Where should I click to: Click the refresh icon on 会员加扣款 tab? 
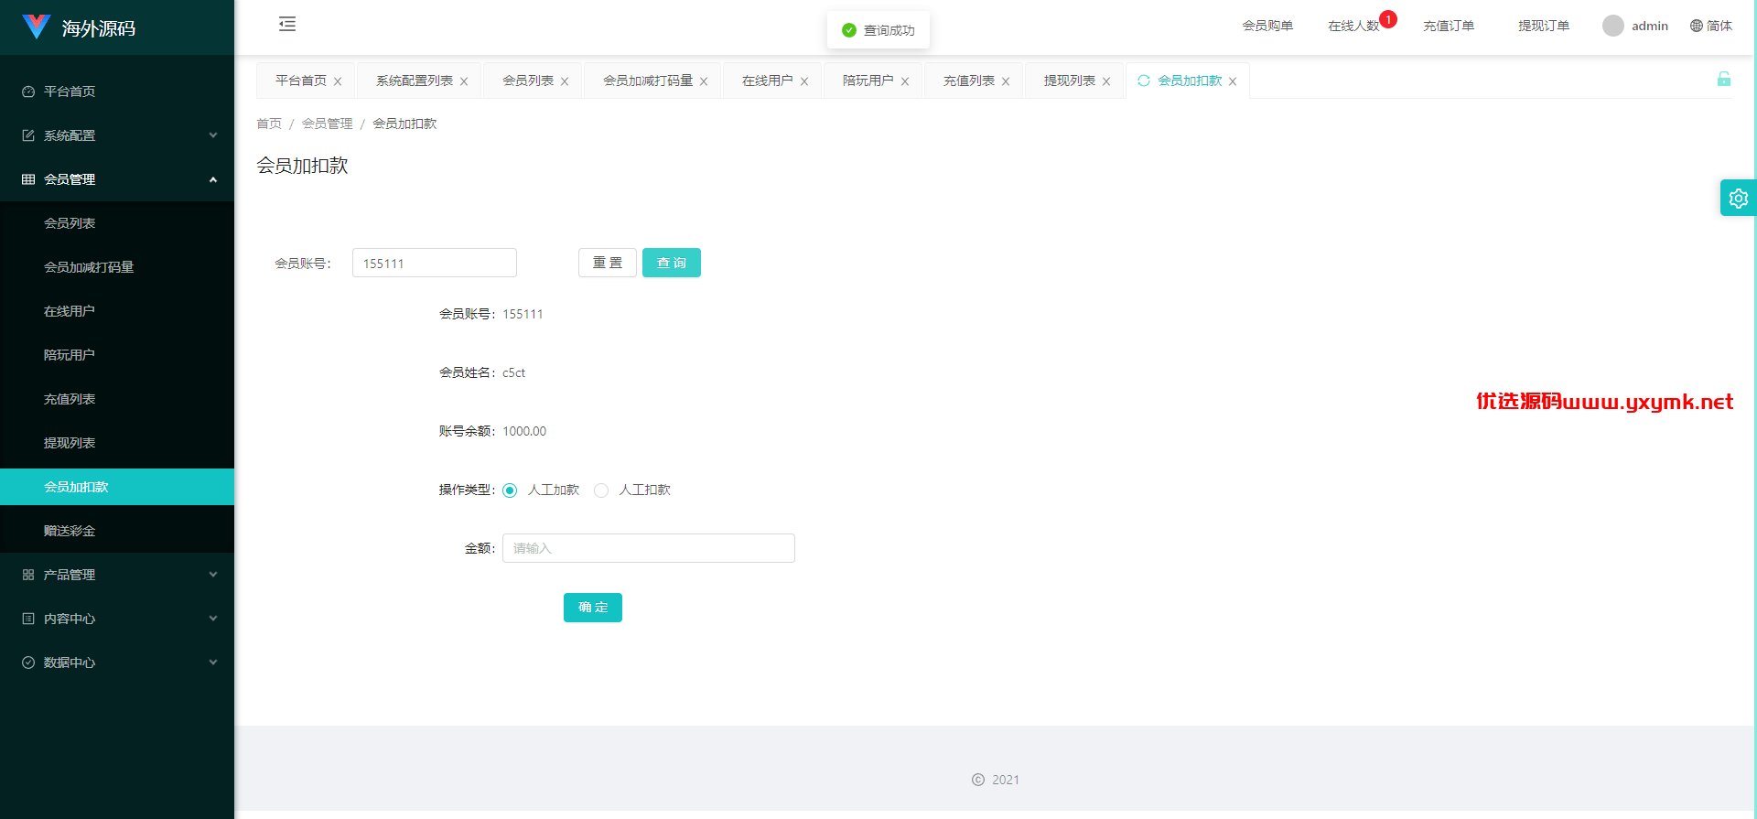pos(1143,81)
